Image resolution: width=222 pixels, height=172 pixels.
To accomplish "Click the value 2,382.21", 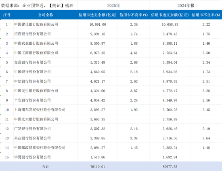I will (x=170, y=148).
